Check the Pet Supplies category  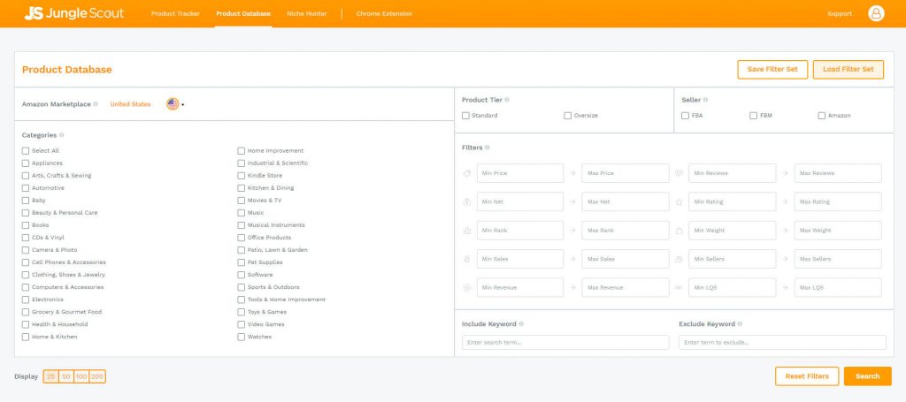click(241, 262)
